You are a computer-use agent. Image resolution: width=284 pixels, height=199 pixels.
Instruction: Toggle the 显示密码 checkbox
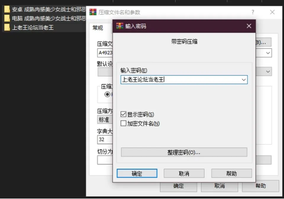pos(123,114)
